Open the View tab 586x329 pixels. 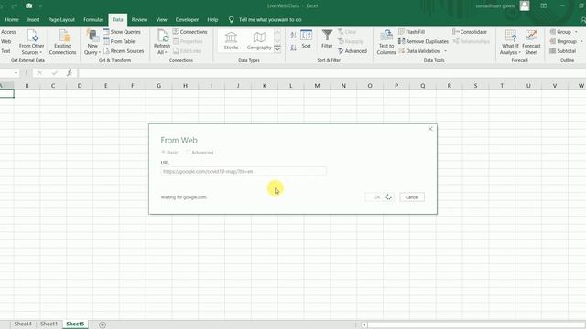[x=161, y=20]
